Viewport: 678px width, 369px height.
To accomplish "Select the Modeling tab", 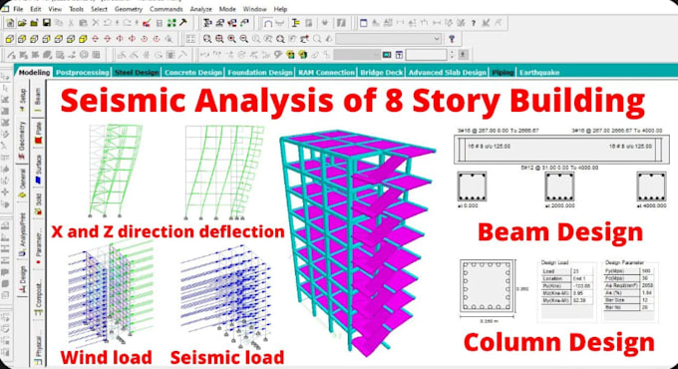I will coord(34,72).
